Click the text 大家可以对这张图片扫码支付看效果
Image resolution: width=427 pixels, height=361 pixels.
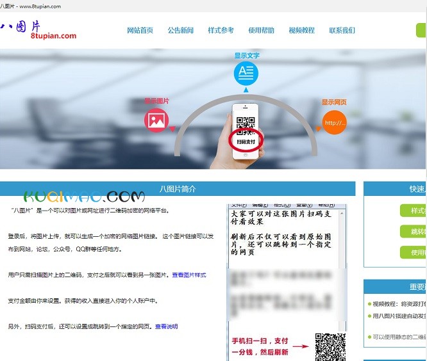pos(281,218)
